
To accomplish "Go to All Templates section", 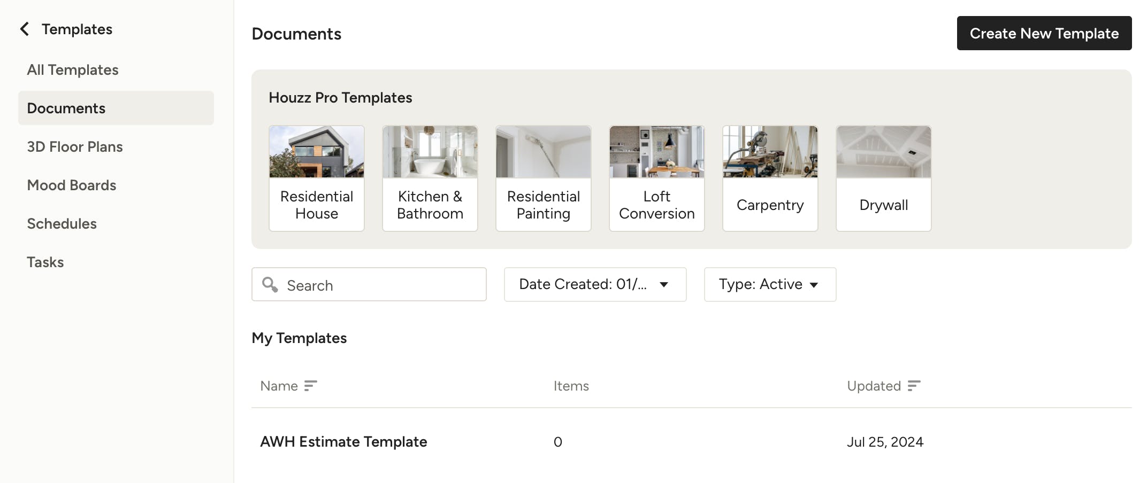I will 73,70.
